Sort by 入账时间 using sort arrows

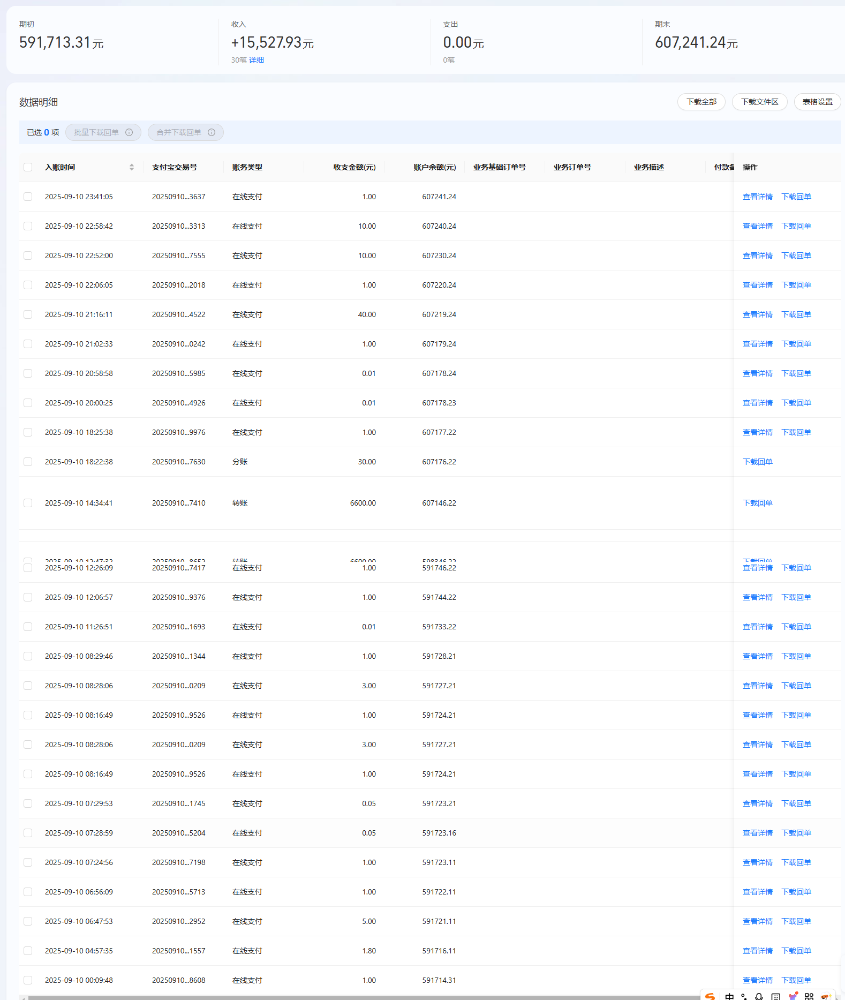click(x=132, y=167)
